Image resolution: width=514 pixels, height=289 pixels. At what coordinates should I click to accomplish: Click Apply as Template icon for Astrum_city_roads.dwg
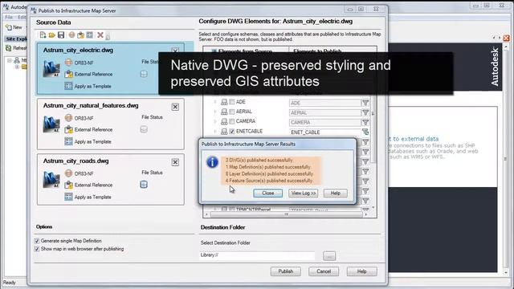68,197
